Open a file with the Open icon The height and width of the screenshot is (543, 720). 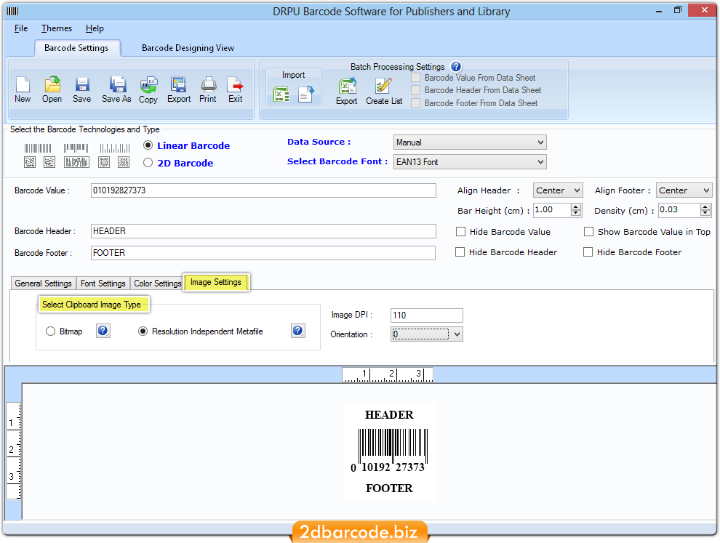[52, 85]
